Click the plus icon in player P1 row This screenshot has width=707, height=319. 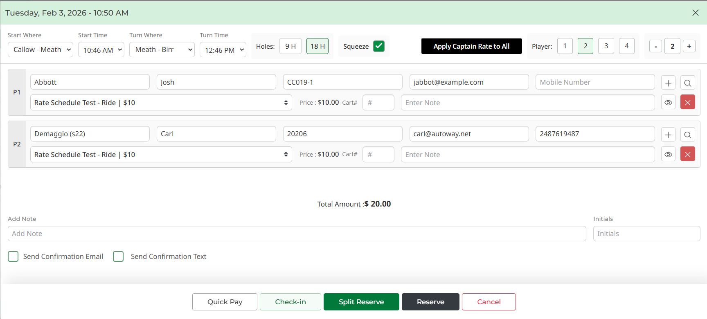coord(668,83)
